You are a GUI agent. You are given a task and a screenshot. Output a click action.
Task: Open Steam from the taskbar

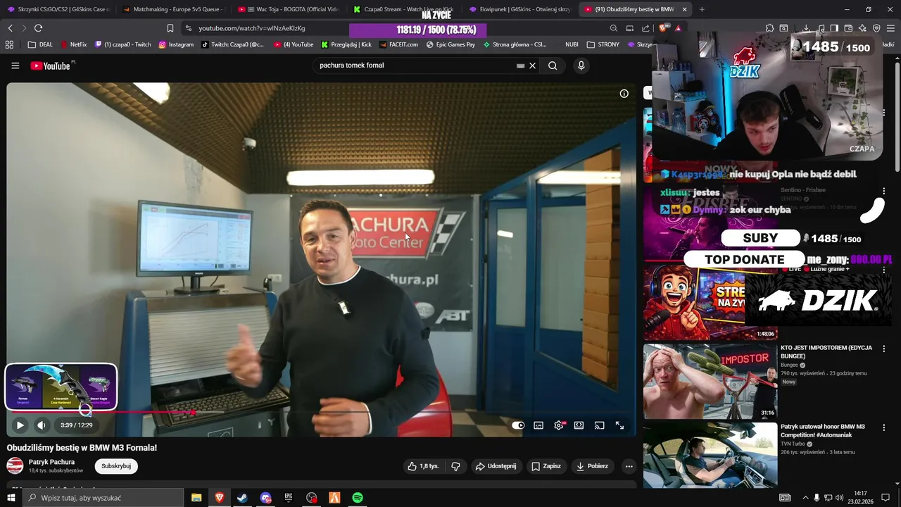tap(242, 498)
